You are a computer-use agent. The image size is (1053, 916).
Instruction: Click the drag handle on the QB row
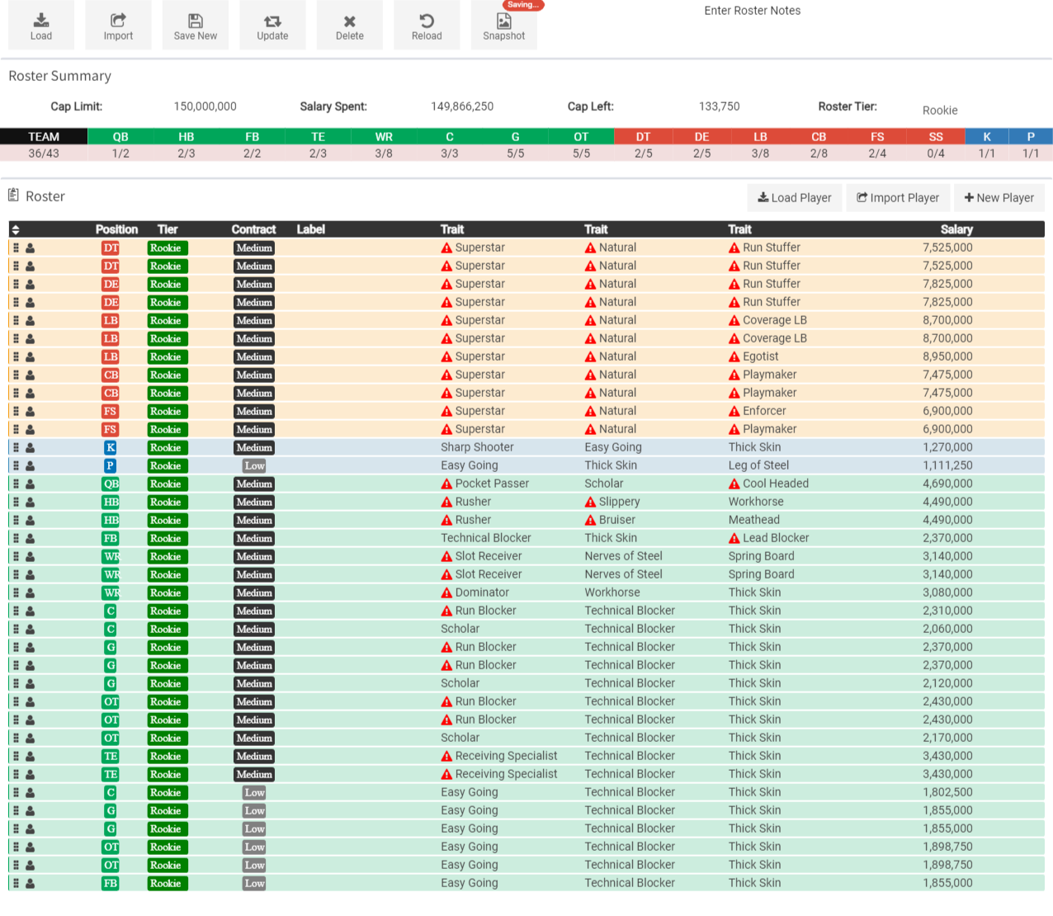click(x=16, y=484)
